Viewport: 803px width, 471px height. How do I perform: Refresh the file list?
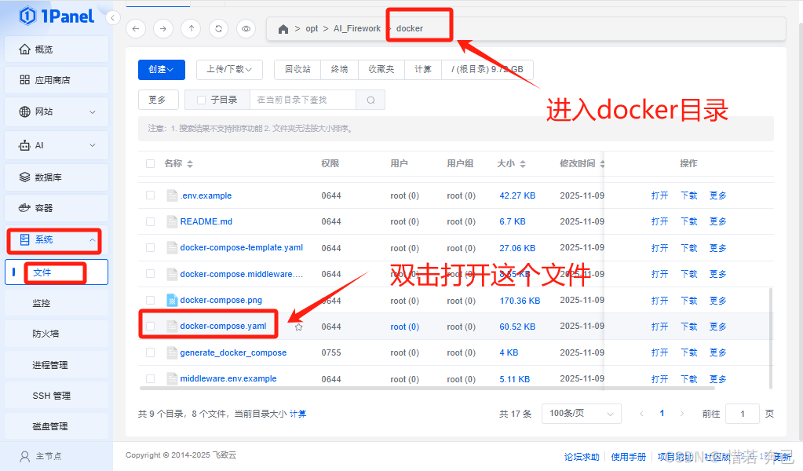[x=219, y=29]
